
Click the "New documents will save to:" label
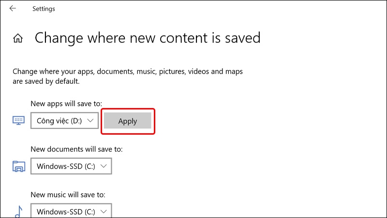[76, 149]
